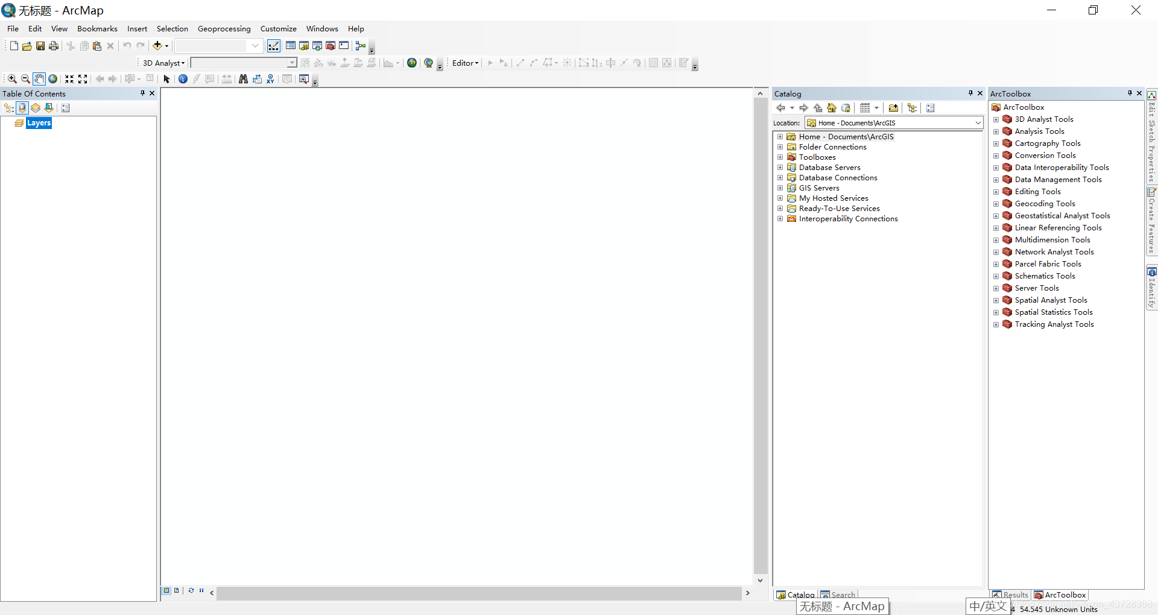1158x615 pixels.
Task: Expand Spatial Analyst Tools toolbox
Action: pyautogui.click(x=996, y=300)
